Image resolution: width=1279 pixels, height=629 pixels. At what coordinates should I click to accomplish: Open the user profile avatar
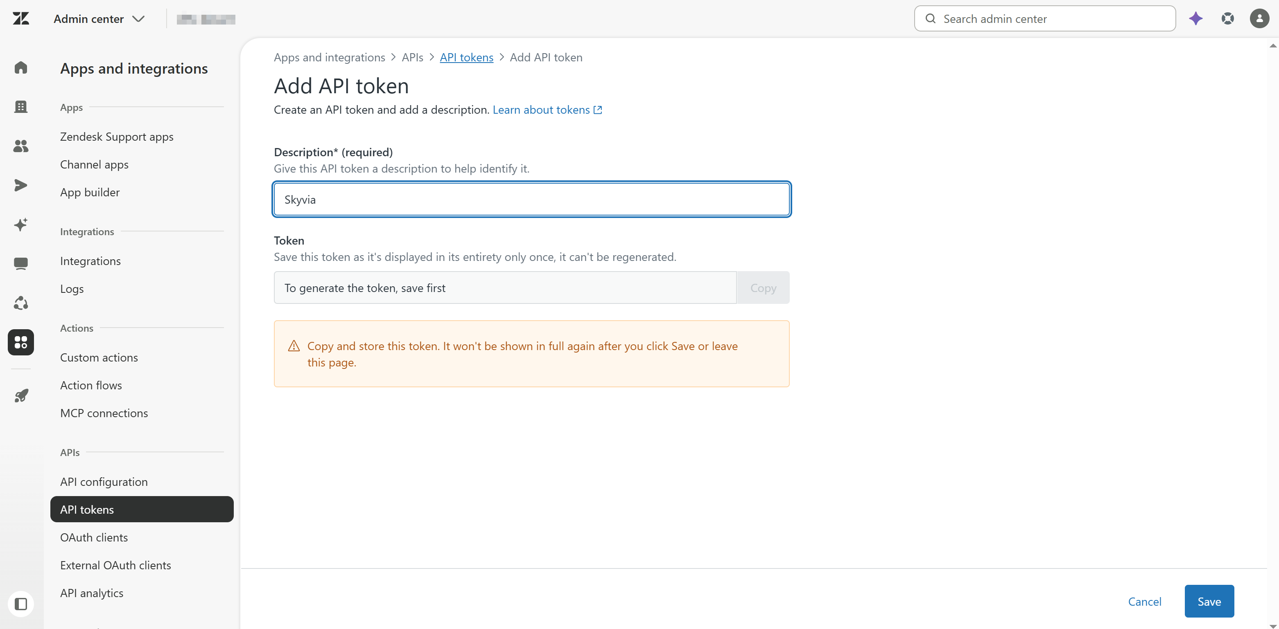point(1259,19)
